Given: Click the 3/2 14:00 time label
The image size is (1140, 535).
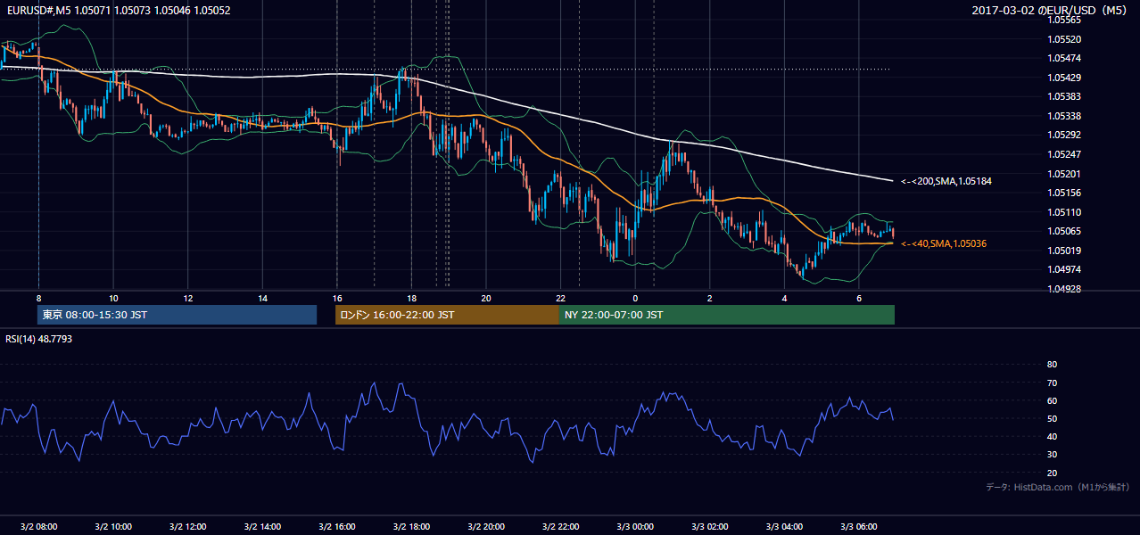Looking at the screenshot, I should point(262,526).
